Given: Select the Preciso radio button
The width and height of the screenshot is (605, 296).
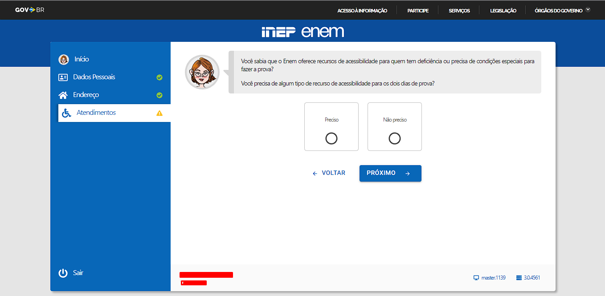Looking at the screenshot, I should (x=331, y=138).
